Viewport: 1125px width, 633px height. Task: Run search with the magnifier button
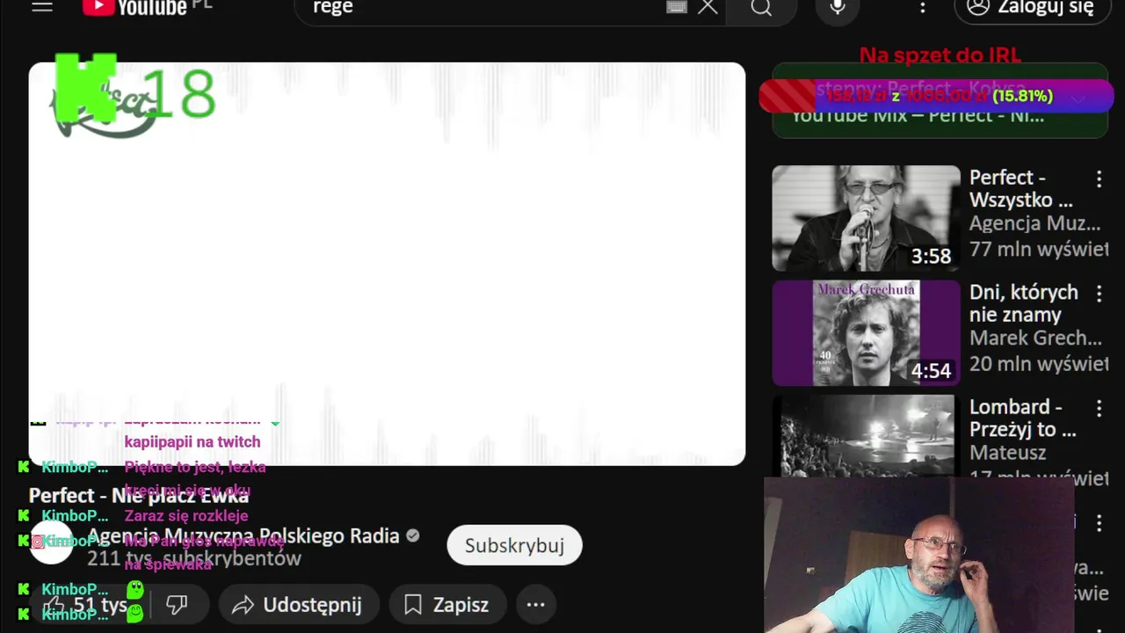pyautogui.click(x=761, y=8)
